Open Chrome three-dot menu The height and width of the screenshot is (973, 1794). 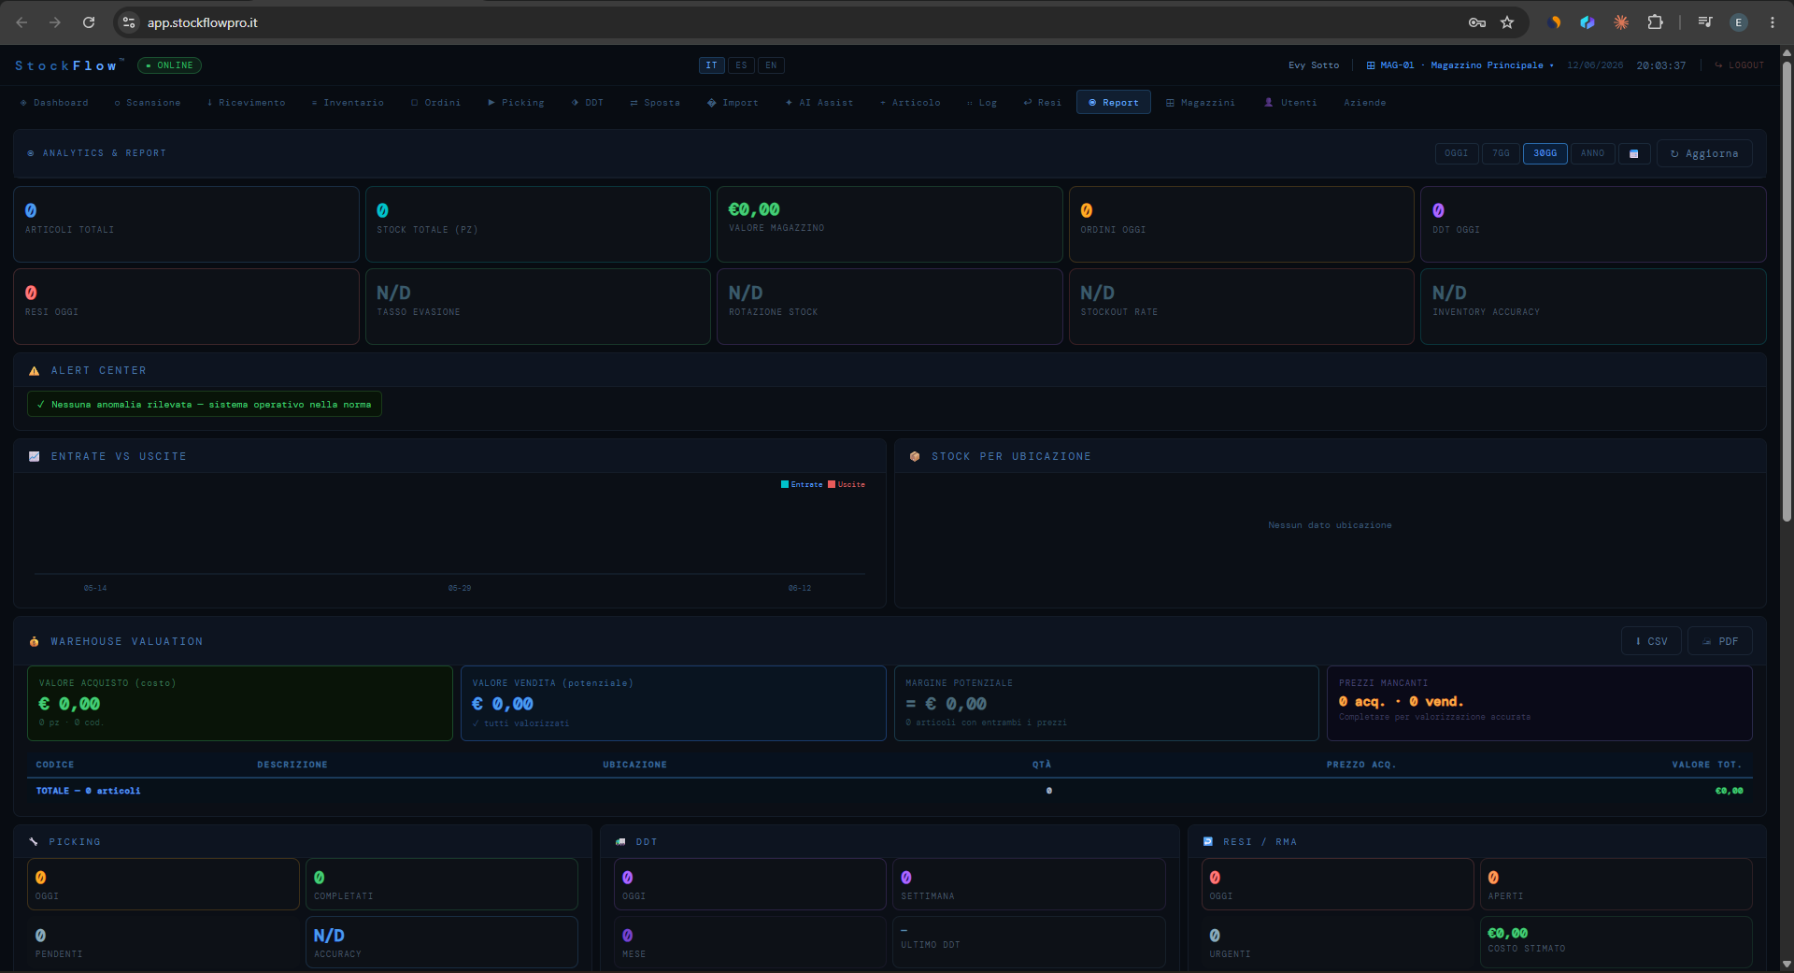click(1773, 22)
